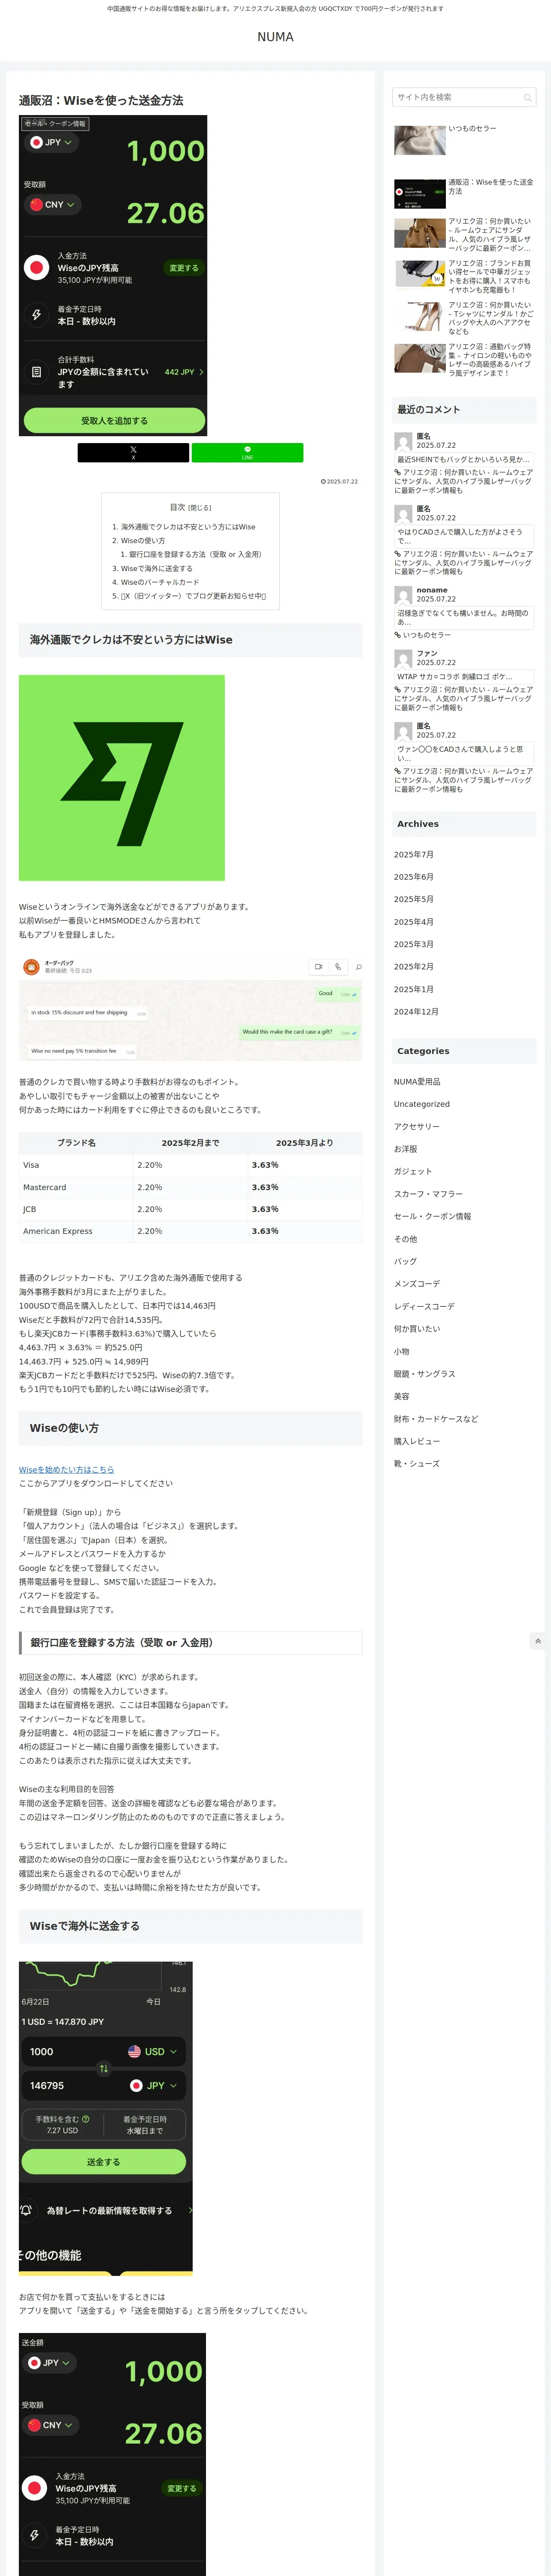This screenshot has width=551, height=2576.
Task: Click the American Express table cell
Action: click(76, 1231)
